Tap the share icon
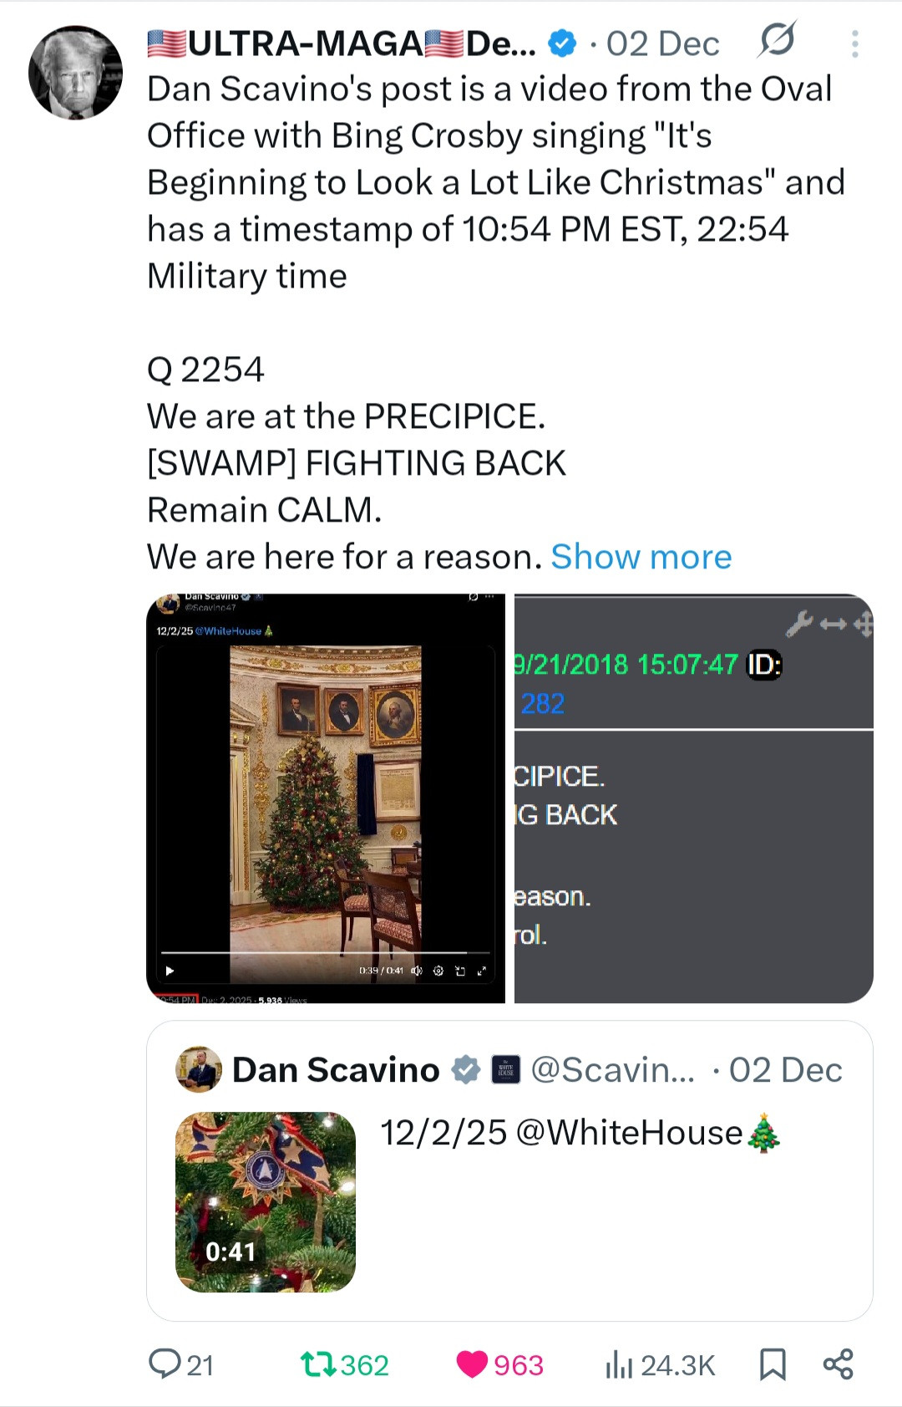Viewport: 902px width, 1407px height. tap(838, 1364)
